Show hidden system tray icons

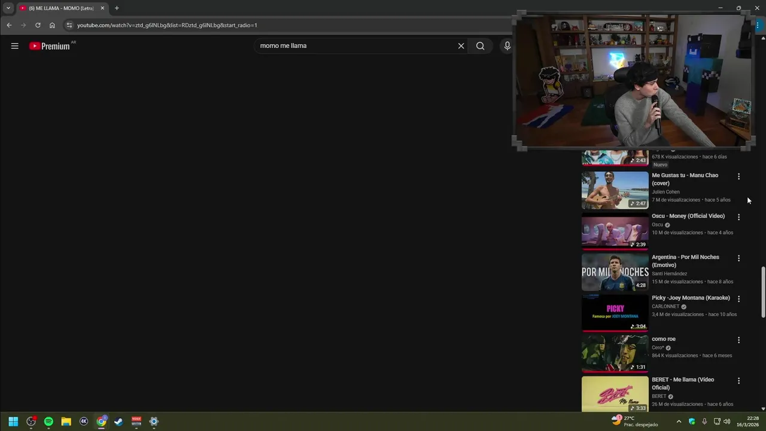[x=679, y=421]
